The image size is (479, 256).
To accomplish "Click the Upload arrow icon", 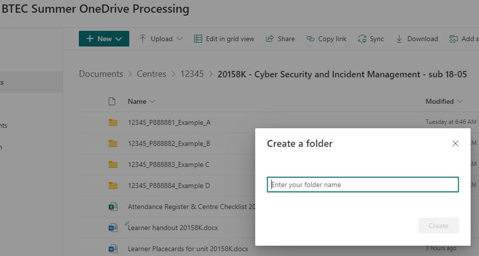I will 143,39.
